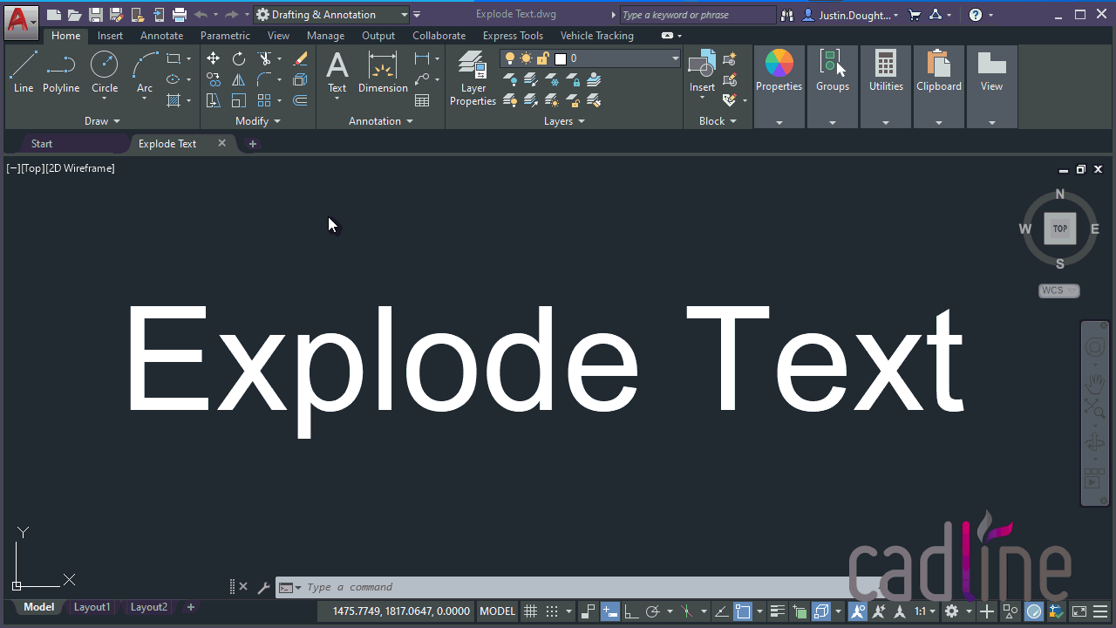
Task: Select the Text tool
Action: [337, 70]
